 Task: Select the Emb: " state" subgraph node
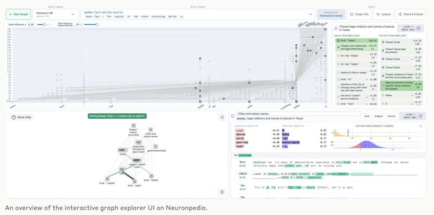[x=135, y=181]
